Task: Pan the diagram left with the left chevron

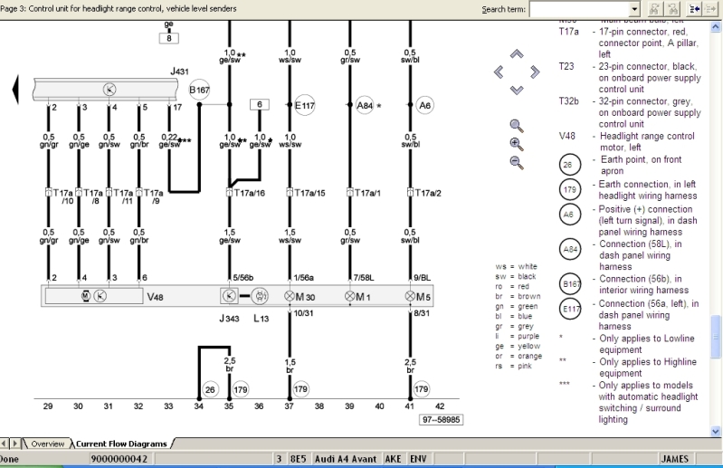Action: click(499, 72)
